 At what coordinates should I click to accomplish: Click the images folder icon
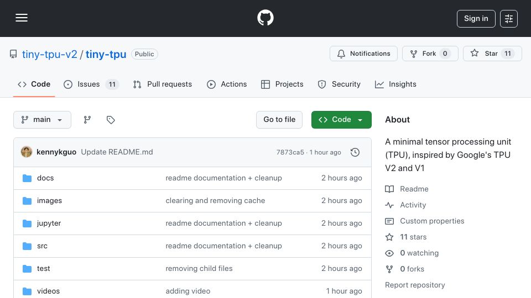click(x=27, y=201)
